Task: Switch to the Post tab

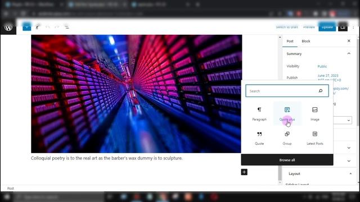Action: tap(290, 41)
